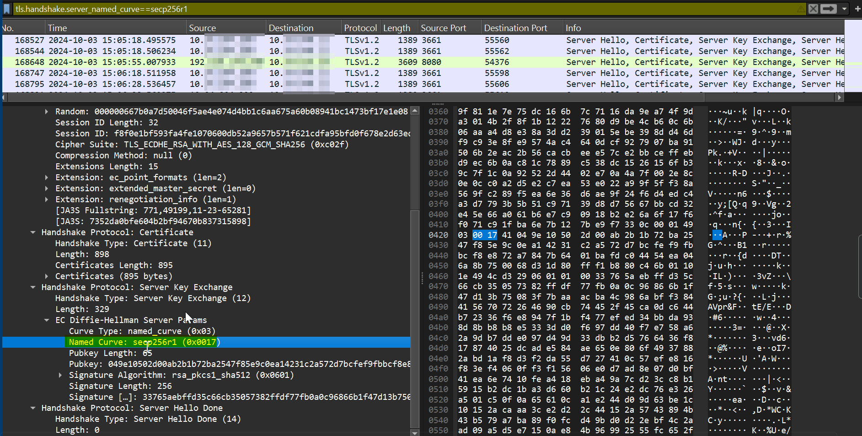The width and height of the screenshot is (862, 436).
Task: Select the Cipher Suite row in packet details
Action: click(x=202, y=144)
